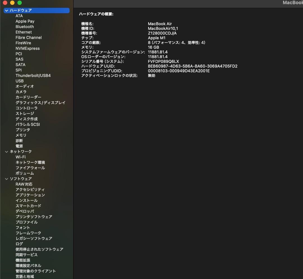Select アプリケーション under ソフトウェア
This screenshot has width=303, height=279.
[30, 195]
